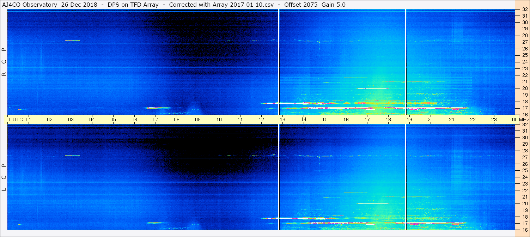The width and height of the screenshot is (530, 237).
Task: Select the 17 hour marker on time axis
Action: coord(367,120)
